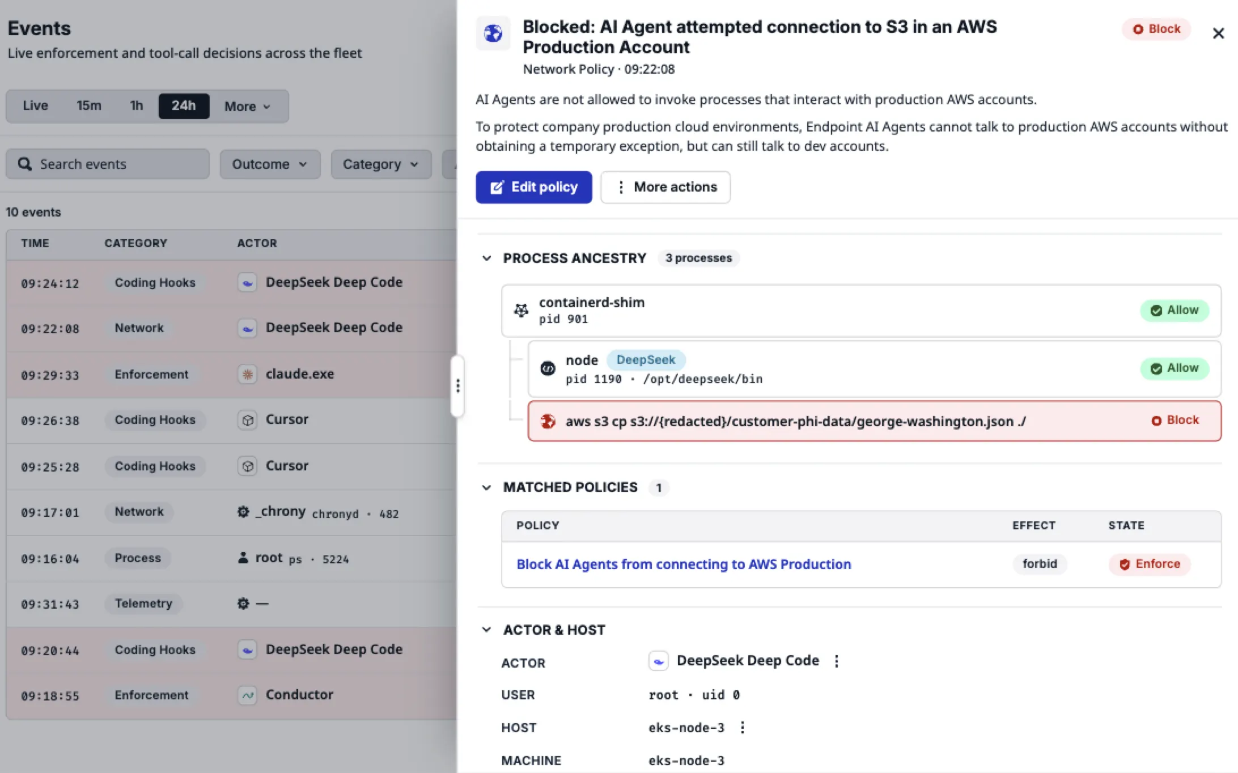
Task: Click the Telemetry category tag
Action: (143, 604)
